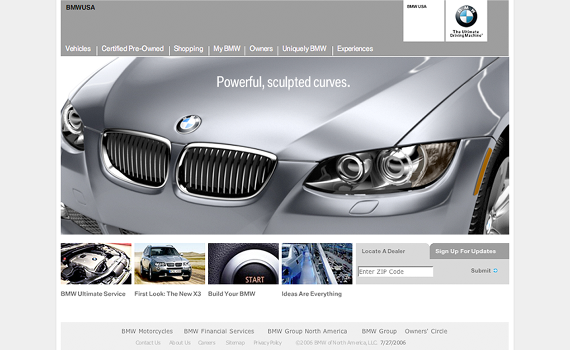Open the START button thumbnail image

pos(243,264)
